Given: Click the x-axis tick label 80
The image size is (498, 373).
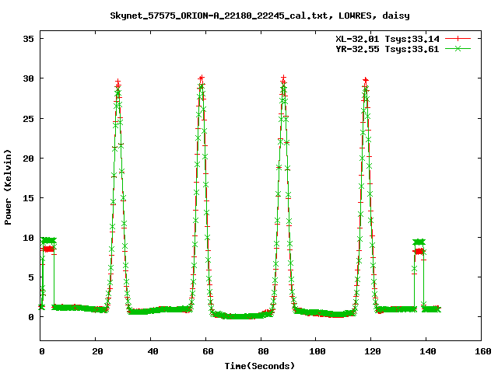Looking at the screenshot, I should tap(263, 351).
